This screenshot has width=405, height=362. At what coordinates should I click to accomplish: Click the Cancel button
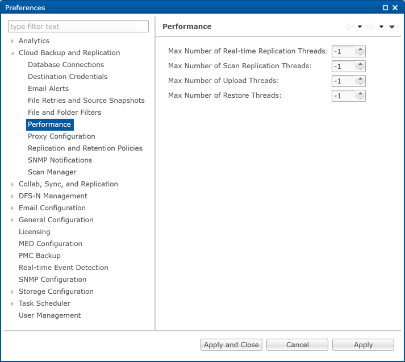tap(297, 345)
